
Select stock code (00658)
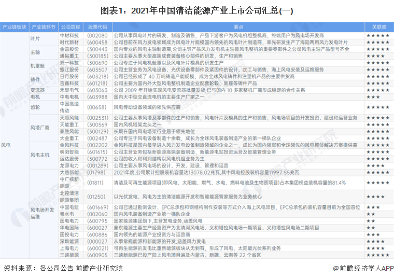click(x=97, y=107)
